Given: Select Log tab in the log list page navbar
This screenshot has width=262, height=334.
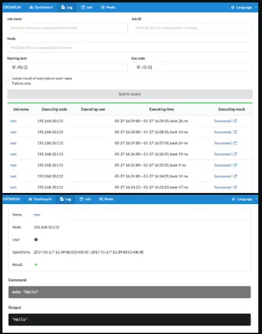Looking at the screenshot, I should [67, 7].
